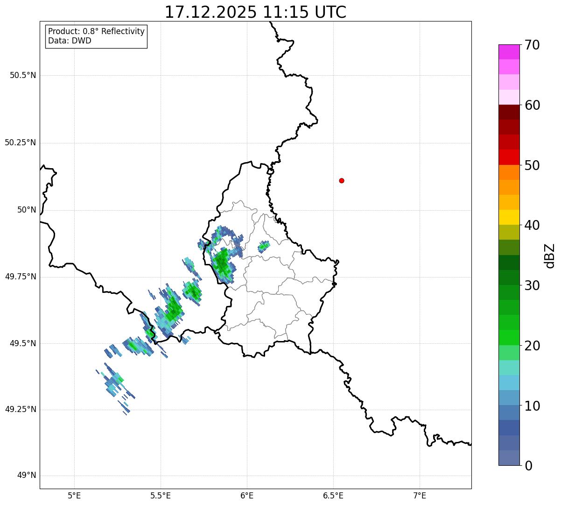Click the 'Product: 0.8° Reflectivity' text

[x=96, y=31]
